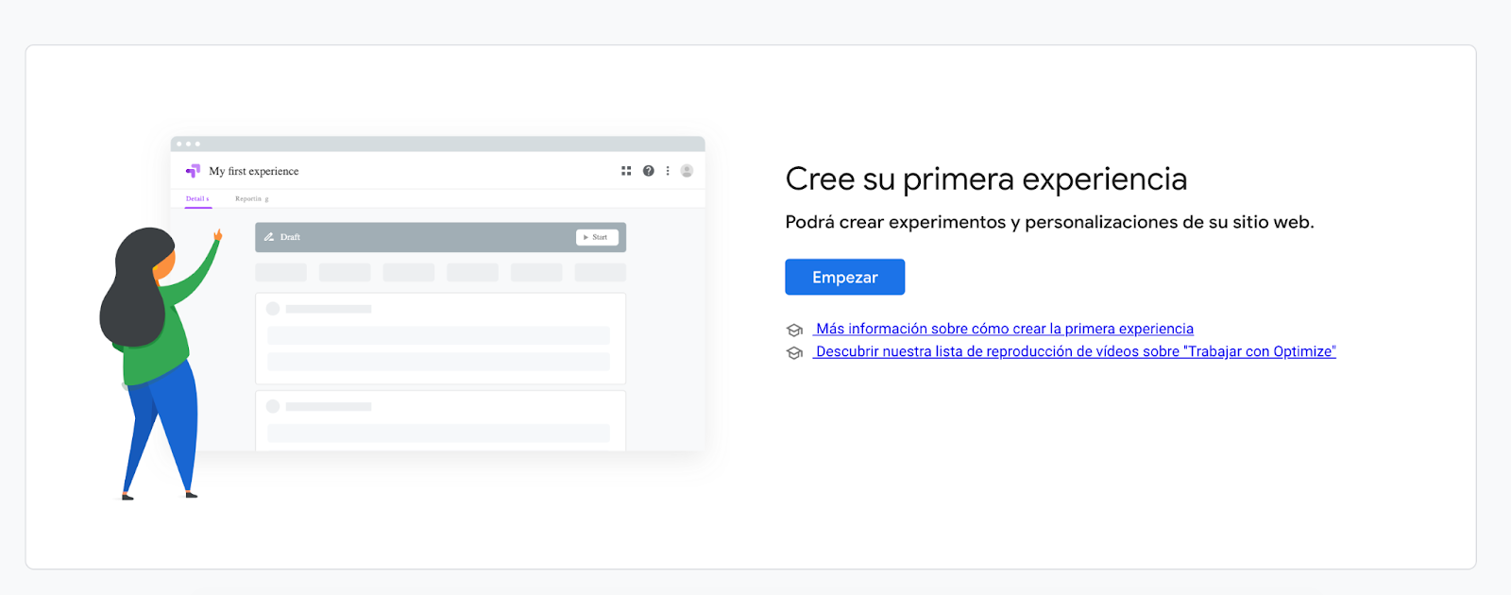1511x595 pixels.
Task: Click the help question mark icon
Action: pos(649,171)
